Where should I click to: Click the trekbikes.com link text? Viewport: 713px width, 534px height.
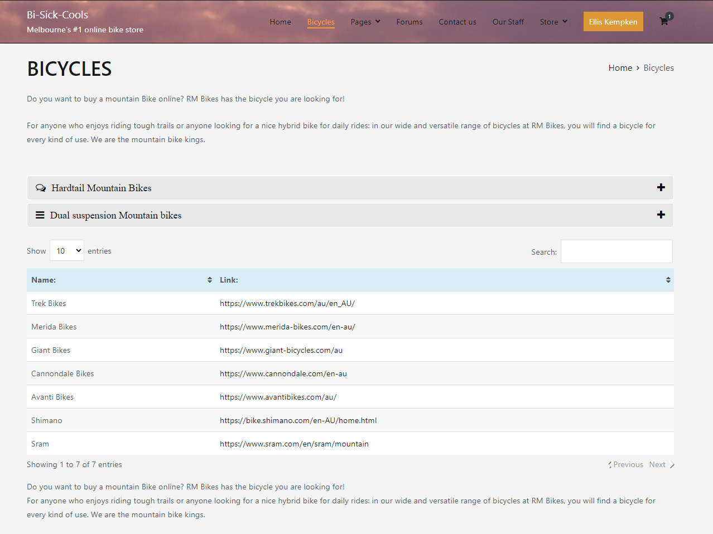287,303
